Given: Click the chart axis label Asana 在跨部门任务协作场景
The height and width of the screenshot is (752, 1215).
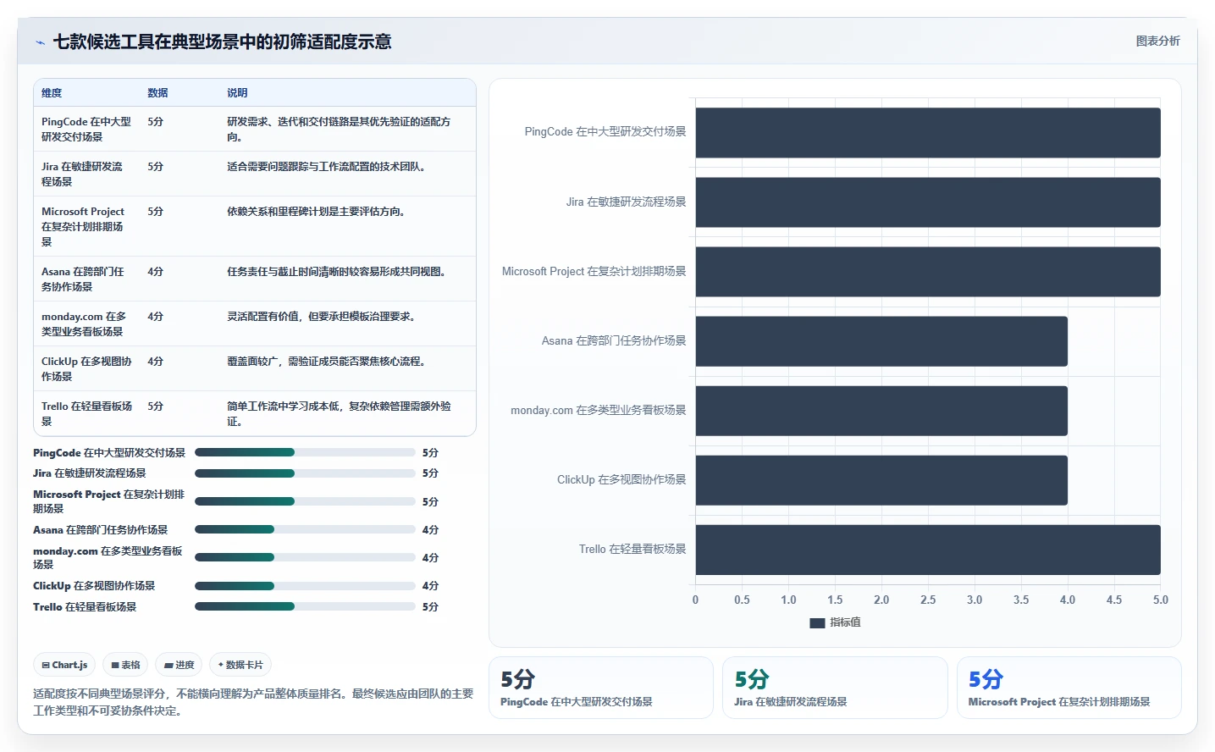Looking at the screenshot, I should (x=614, y=341).
